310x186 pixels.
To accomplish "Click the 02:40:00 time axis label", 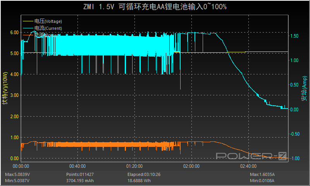I will (248, 166).
